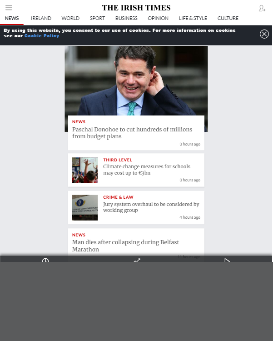Go to The Irish Times homepage logo
This screenshot has width=273, height=341.
(136, 8)
